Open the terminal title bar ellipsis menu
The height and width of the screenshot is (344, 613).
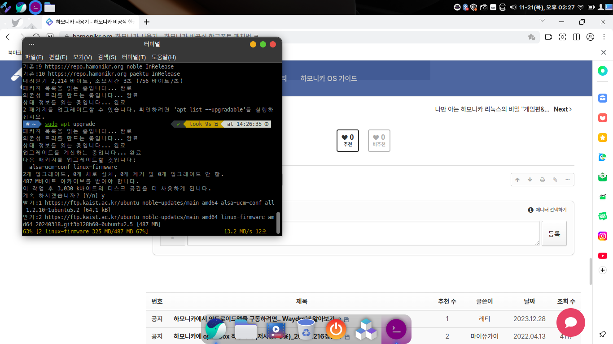click(x=31, y=44)
